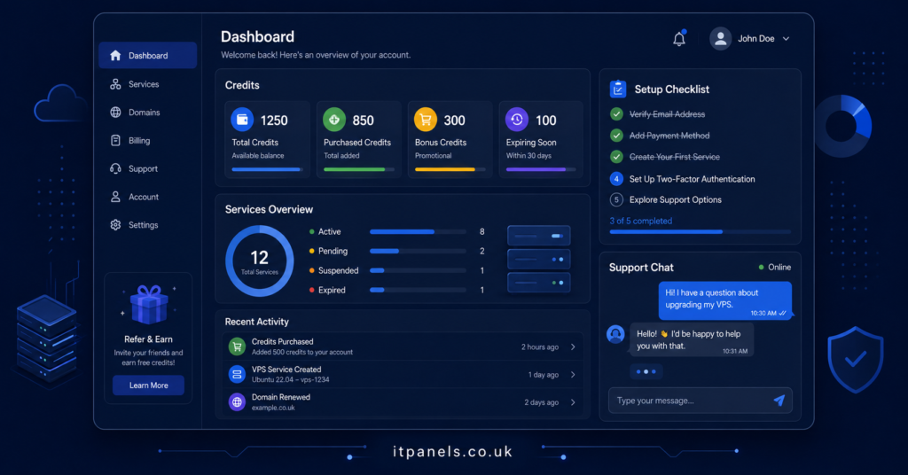Viewport: 908px width, 475px height.
Task: Click the 'Ubuntu 22.04 – vps-1234' text
Action: coord(290,379)
